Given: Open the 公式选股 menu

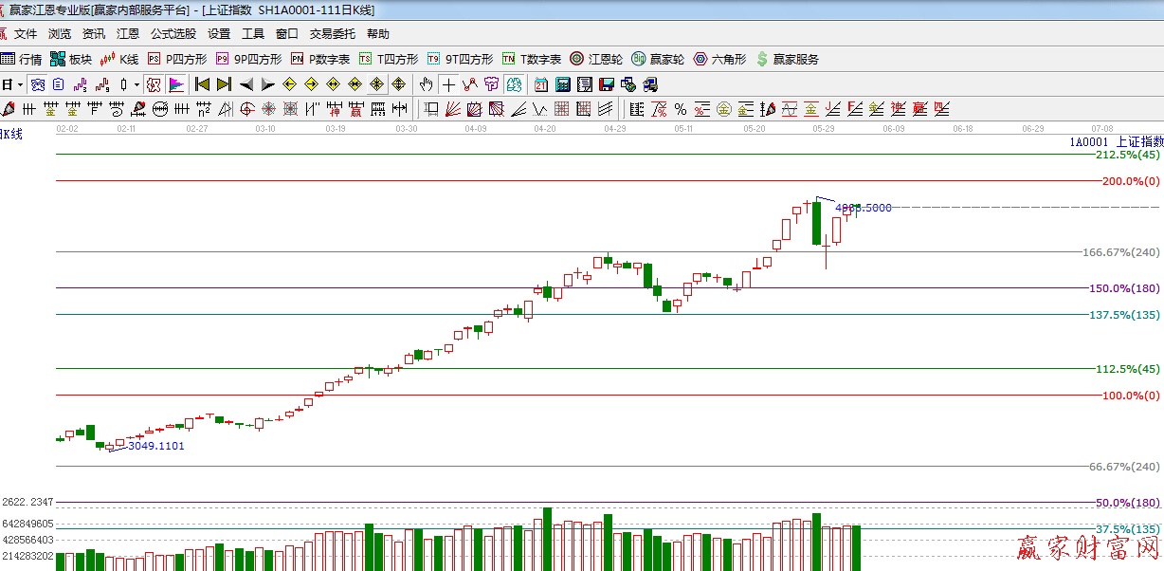Looking at the screenshot, I should tap(173, 34).
